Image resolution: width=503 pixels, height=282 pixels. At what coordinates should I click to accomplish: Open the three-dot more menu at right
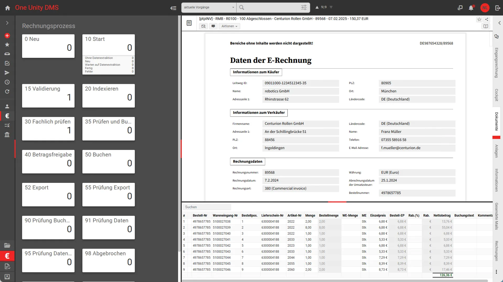pos(496,272)
